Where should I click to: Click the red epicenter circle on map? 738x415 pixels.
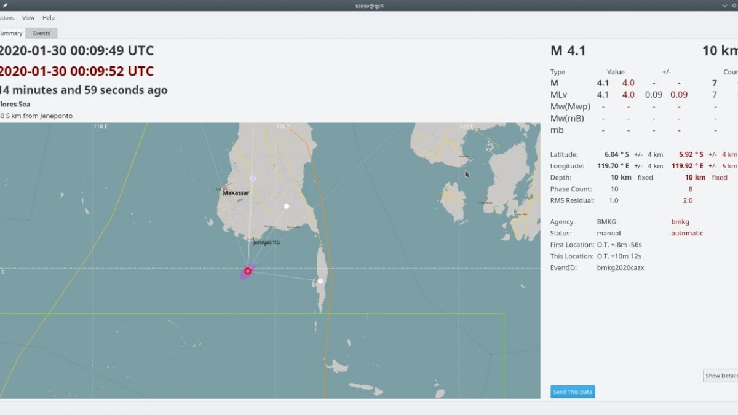pos(248,271)
